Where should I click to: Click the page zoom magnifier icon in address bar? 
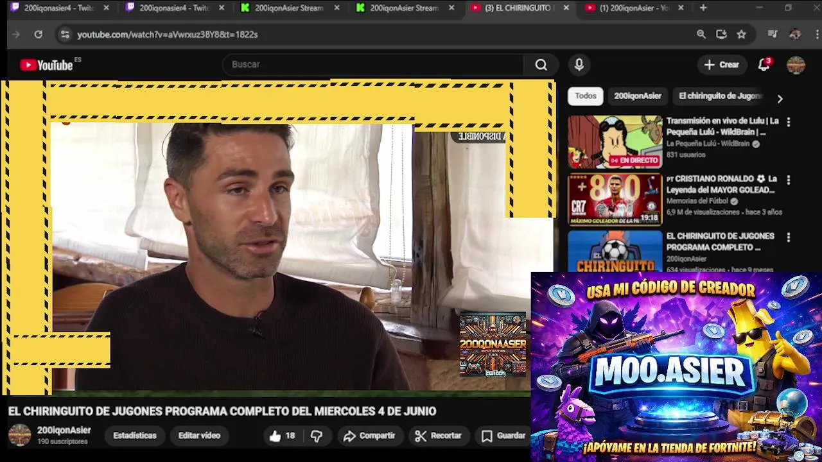(701, 35)
